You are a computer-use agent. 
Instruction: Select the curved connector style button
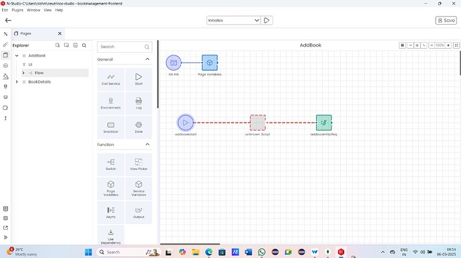(x=410, y=45)
